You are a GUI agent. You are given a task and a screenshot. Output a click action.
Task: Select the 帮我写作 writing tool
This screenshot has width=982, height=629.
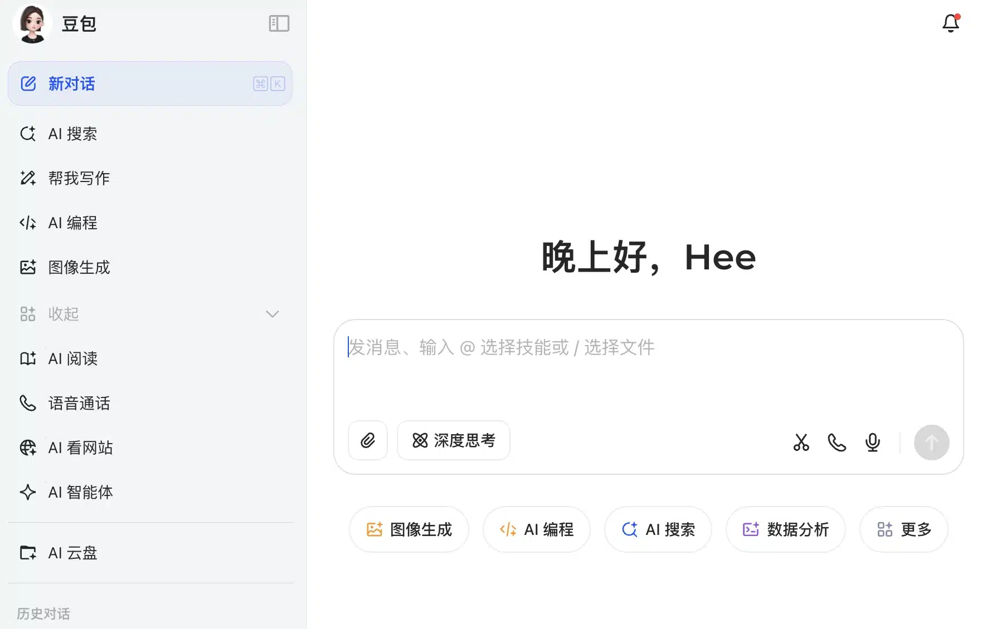[x=79, y=178]
